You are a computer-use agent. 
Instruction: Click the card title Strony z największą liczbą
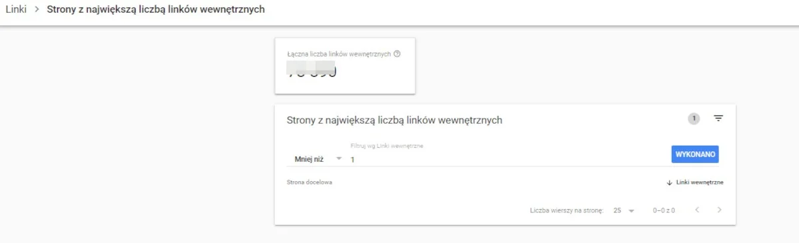pyautogui.click(x=394, y=121)
